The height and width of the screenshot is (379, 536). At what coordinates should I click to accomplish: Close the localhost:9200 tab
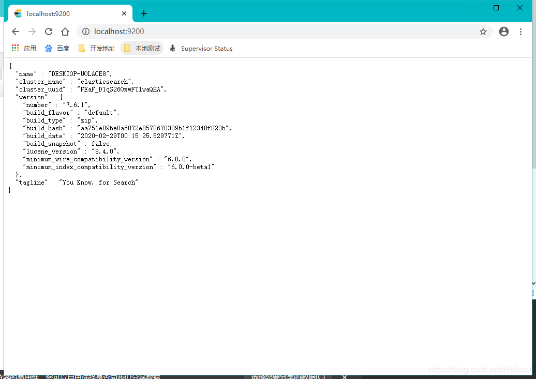pyautogui.click(x=124, y=13)
